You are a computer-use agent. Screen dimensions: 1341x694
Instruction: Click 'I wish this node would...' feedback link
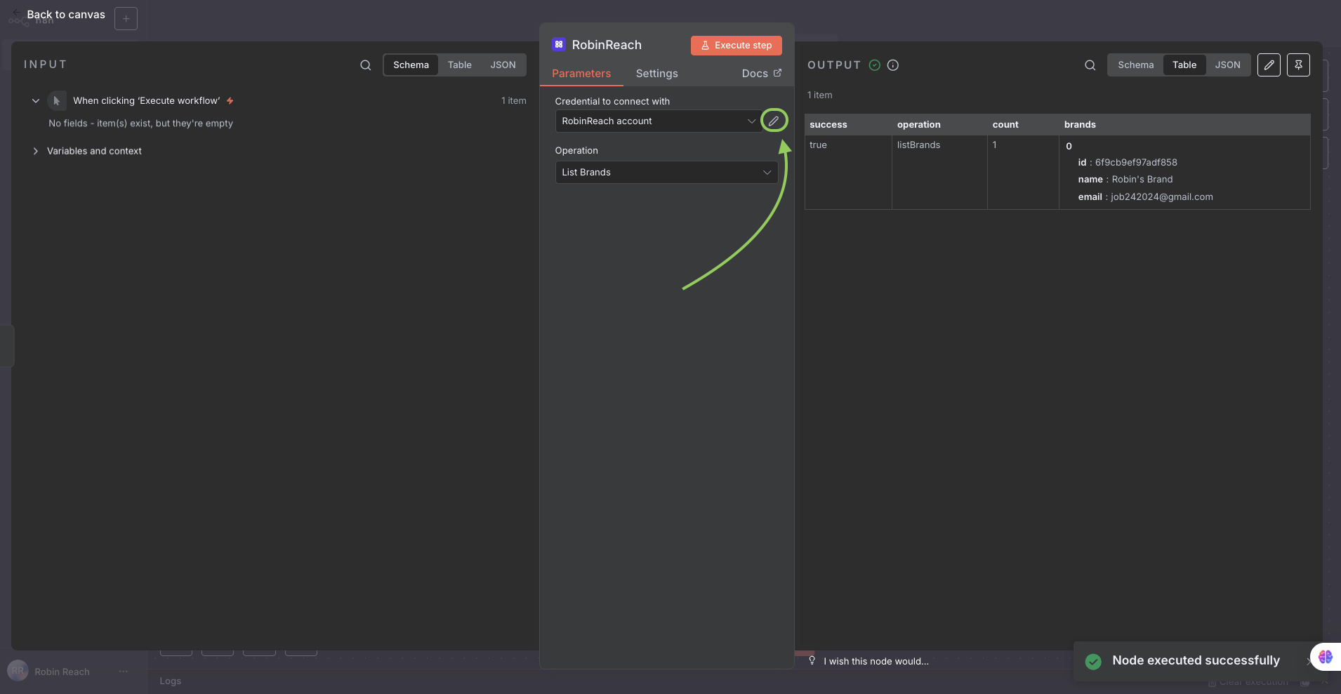[x=876, y=662]
